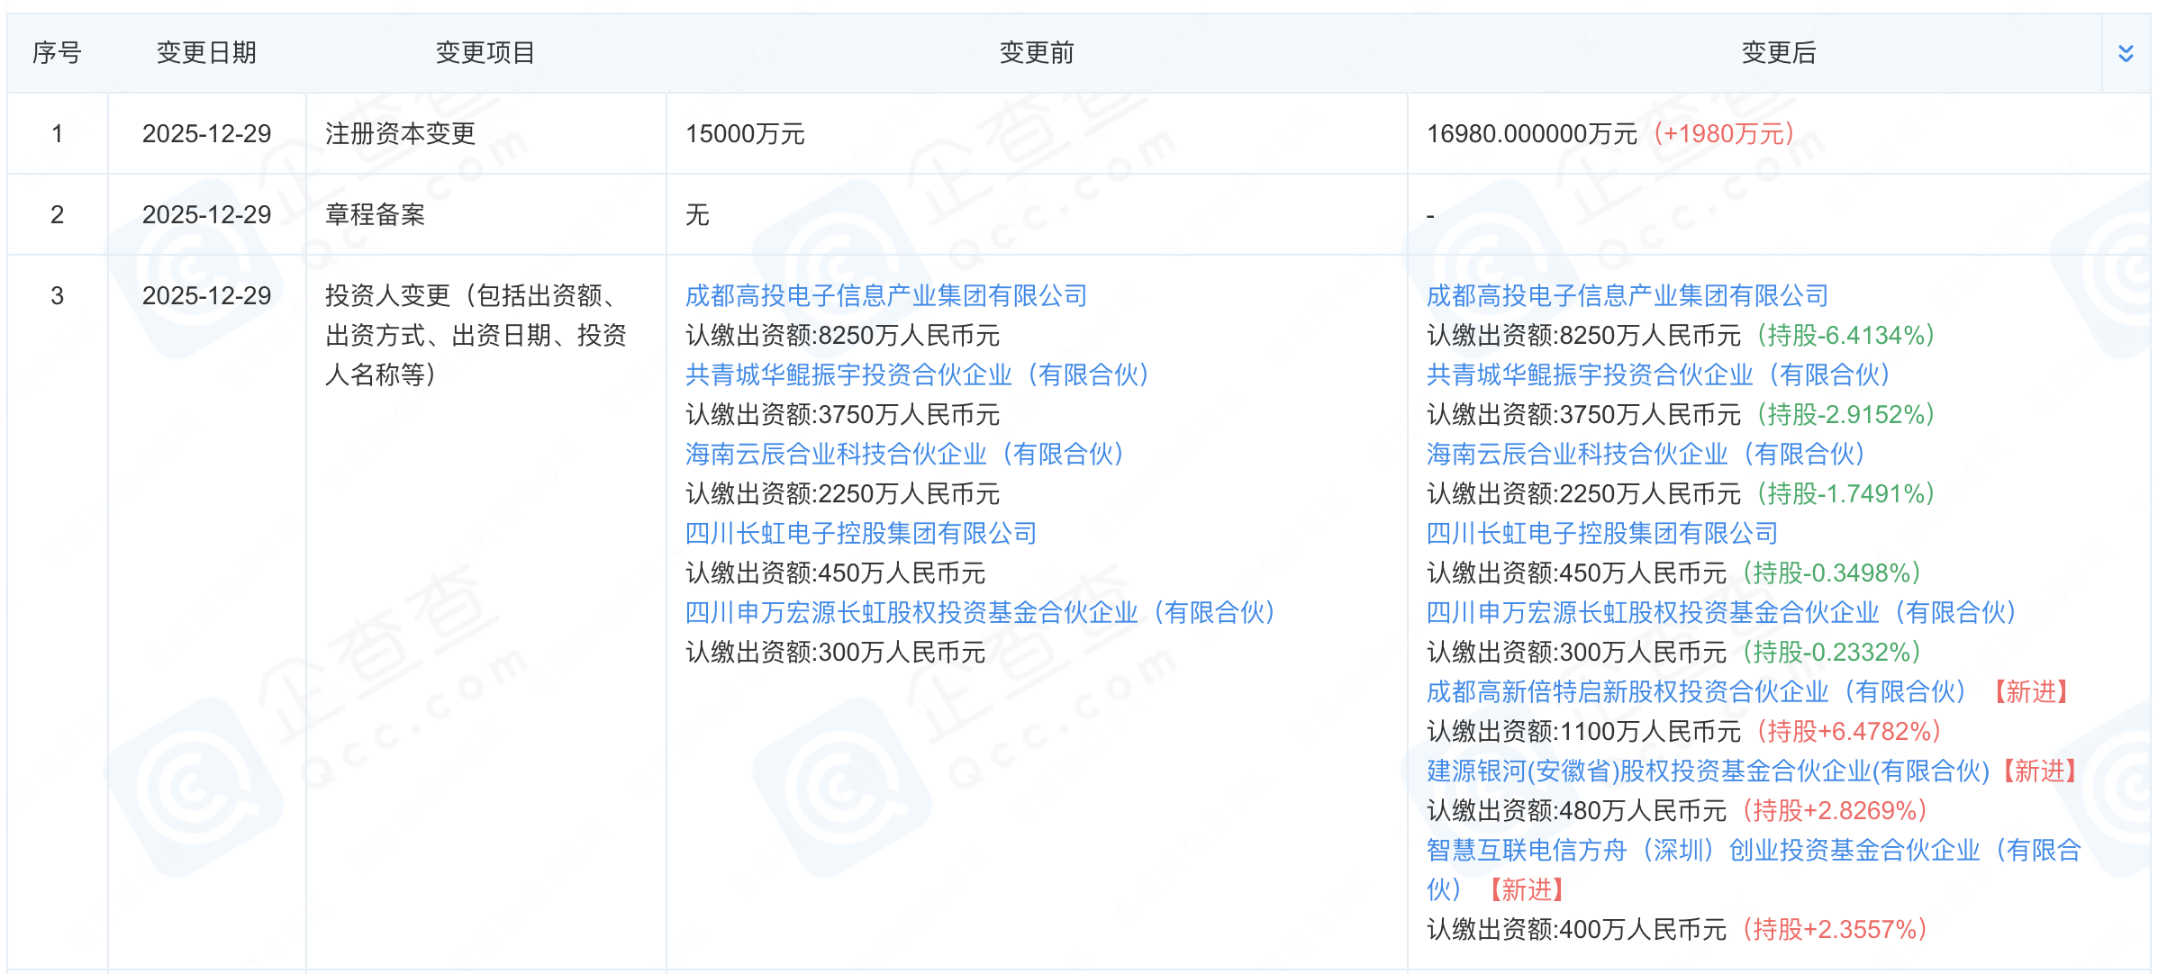Open 成都高新倍特启新股权投资合伙企业 link
The height and width of the screenshot is (974, 2158).
(1696, 691)
